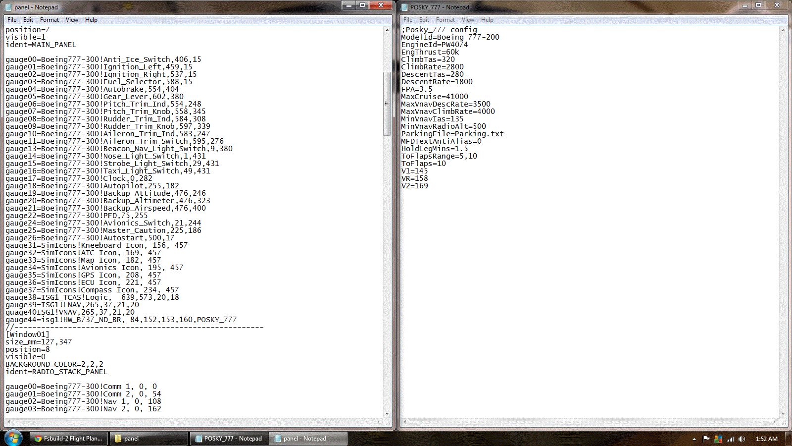Click line 'MFDTextAntiAlias=0'
This screenshot has height=446, width=792.
442,141
